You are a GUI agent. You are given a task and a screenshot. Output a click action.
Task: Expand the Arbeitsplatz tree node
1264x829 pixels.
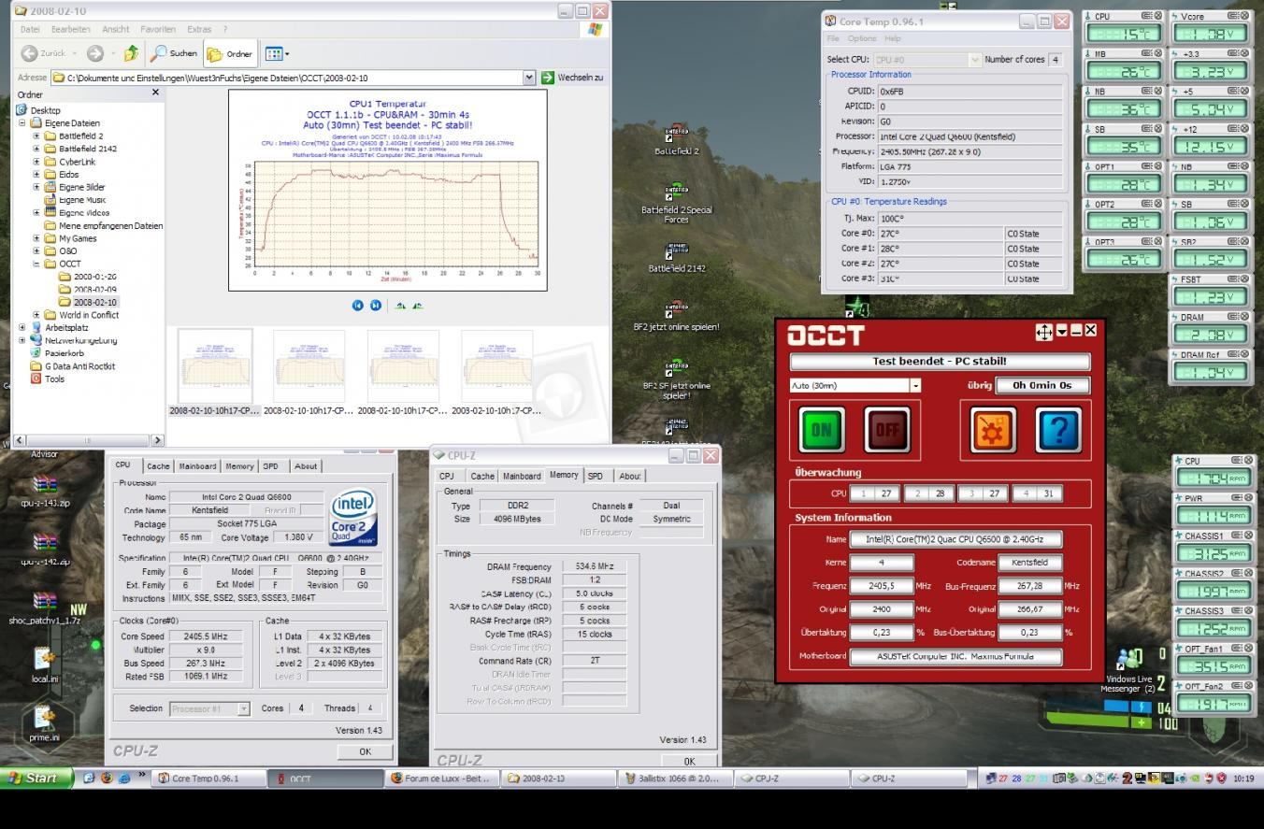[x=22, y=328]
